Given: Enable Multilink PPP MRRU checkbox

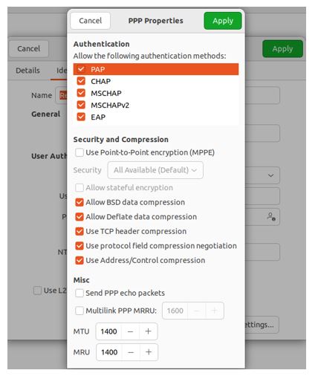Looking at the screenshot, I should tap(79, 311).
